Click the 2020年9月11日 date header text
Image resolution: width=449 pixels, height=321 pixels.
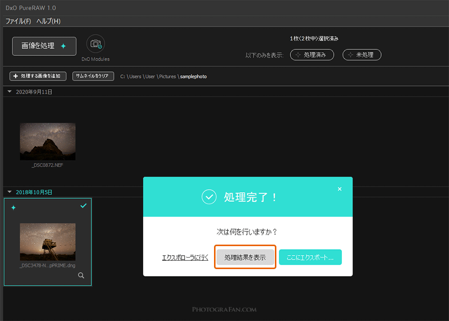tap(34, 92)
